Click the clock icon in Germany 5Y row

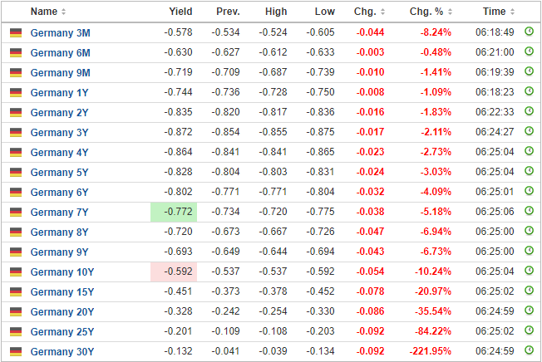(x=529, y=171)
